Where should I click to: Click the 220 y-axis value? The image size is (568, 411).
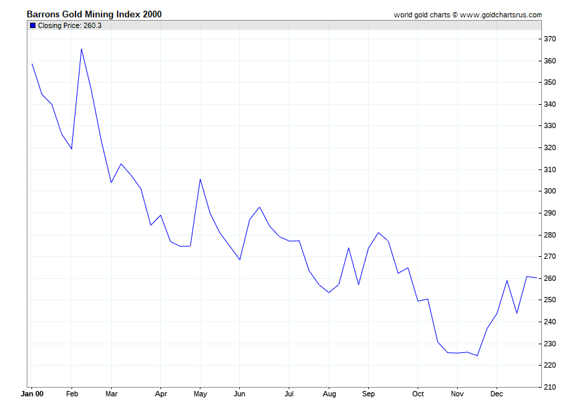click(550, 366)
